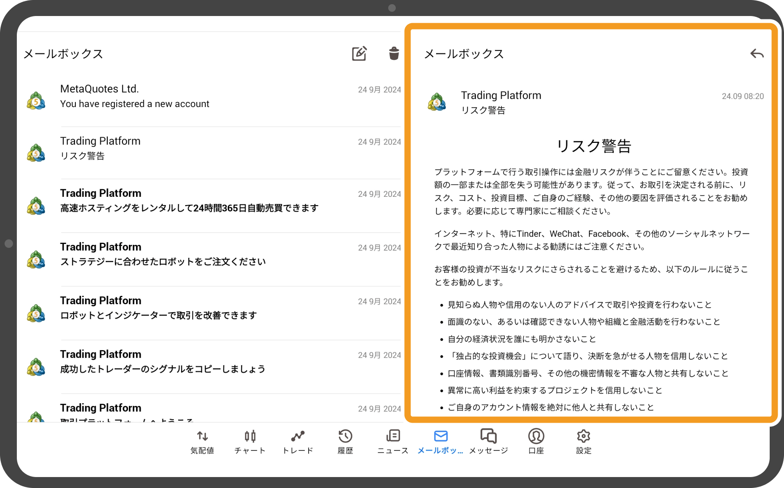Open the リスク警告 message from Trading Platform
The width and height of the screenshot is (784, 488).
pos(211,148)
